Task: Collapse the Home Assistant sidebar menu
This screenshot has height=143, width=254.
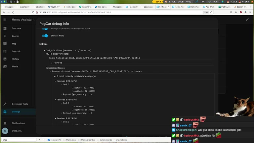Action: (x=5, y=20)
